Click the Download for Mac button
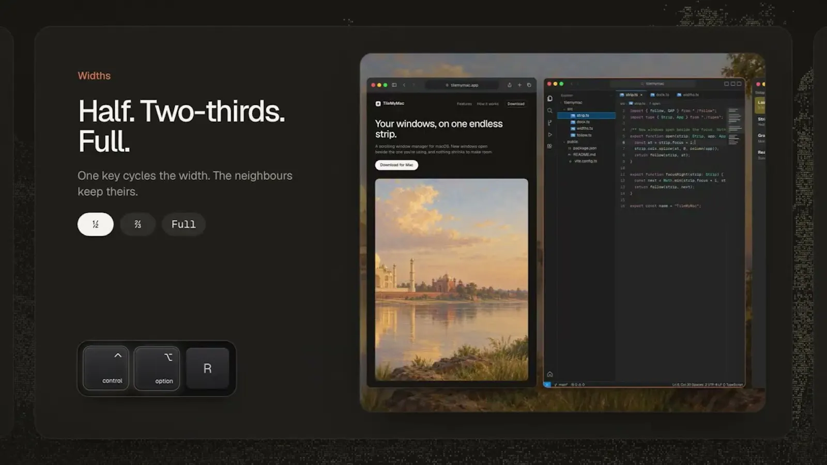 point(396,165)
